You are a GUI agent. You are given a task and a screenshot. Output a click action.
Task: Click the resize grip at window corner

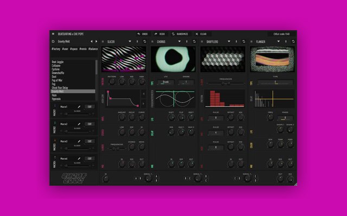[x=295, y=184]
